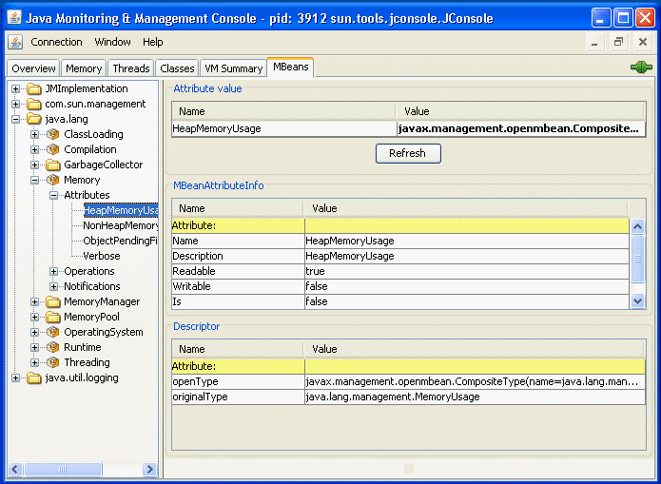Image resolution: width=661 pixels, height=484 pixels.
Task: Click the OperatingSystem MBean bean icon
Action: pyautogui.click(x=53, y=332)
